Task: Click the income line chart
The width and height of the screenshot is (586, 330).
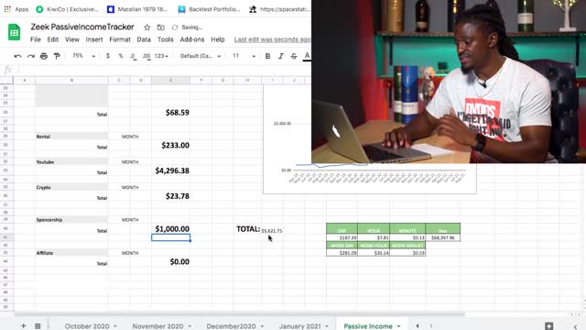Action: click(x=370, y=178)
